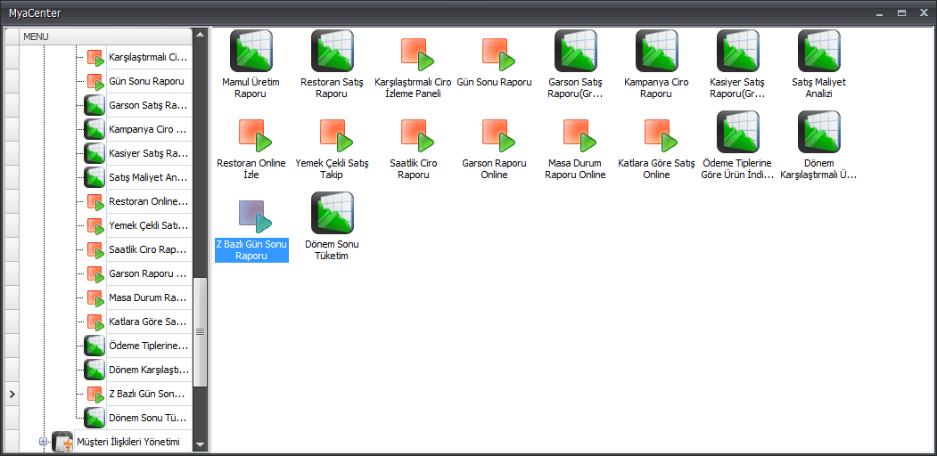Image resolution: width=937 pixels, height=456 pixels.
Task: Click the menu tree scrollbar thumb
Action: tap(201, 332)
